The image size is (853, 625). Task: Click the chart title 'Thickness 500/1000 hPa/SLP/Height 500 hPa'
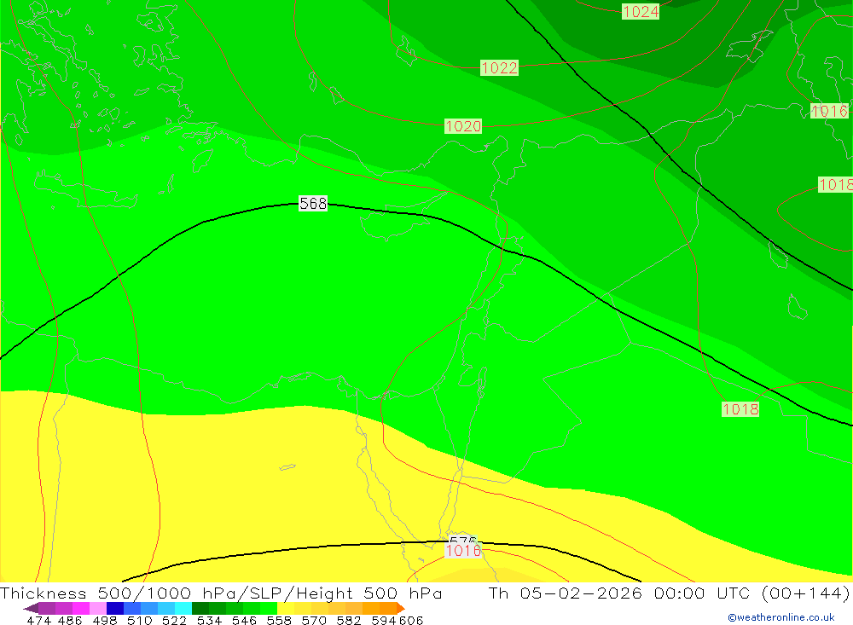click(221, 593)
